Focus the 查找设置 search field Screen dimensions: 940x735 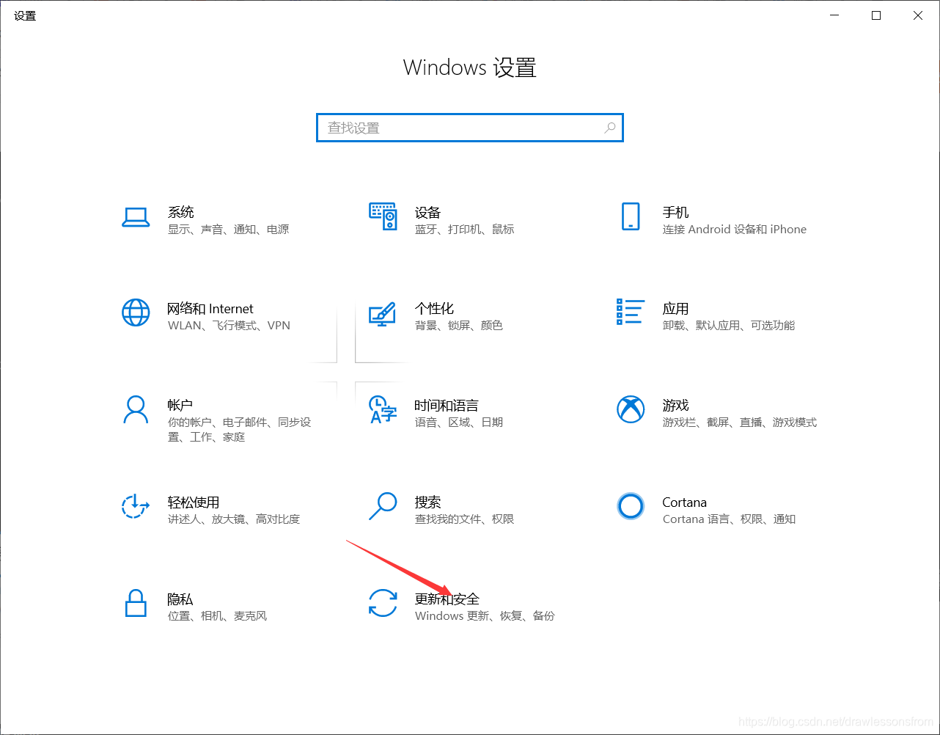pos(470,128)
